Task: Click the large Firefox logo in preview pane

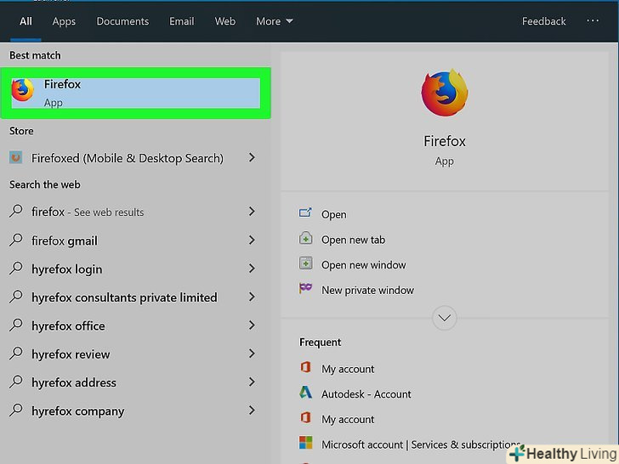Action: coord(445,93)
